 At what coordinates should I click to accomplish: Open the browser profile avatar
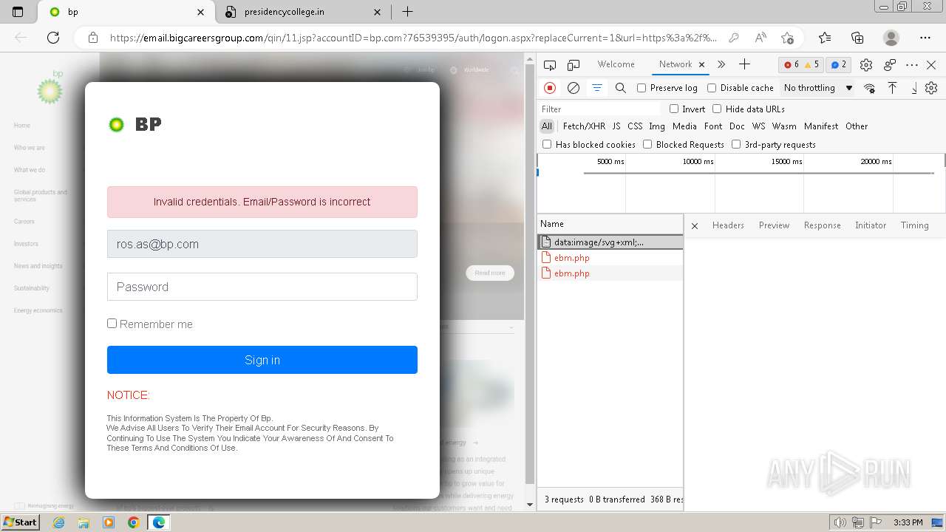(891, 38)
